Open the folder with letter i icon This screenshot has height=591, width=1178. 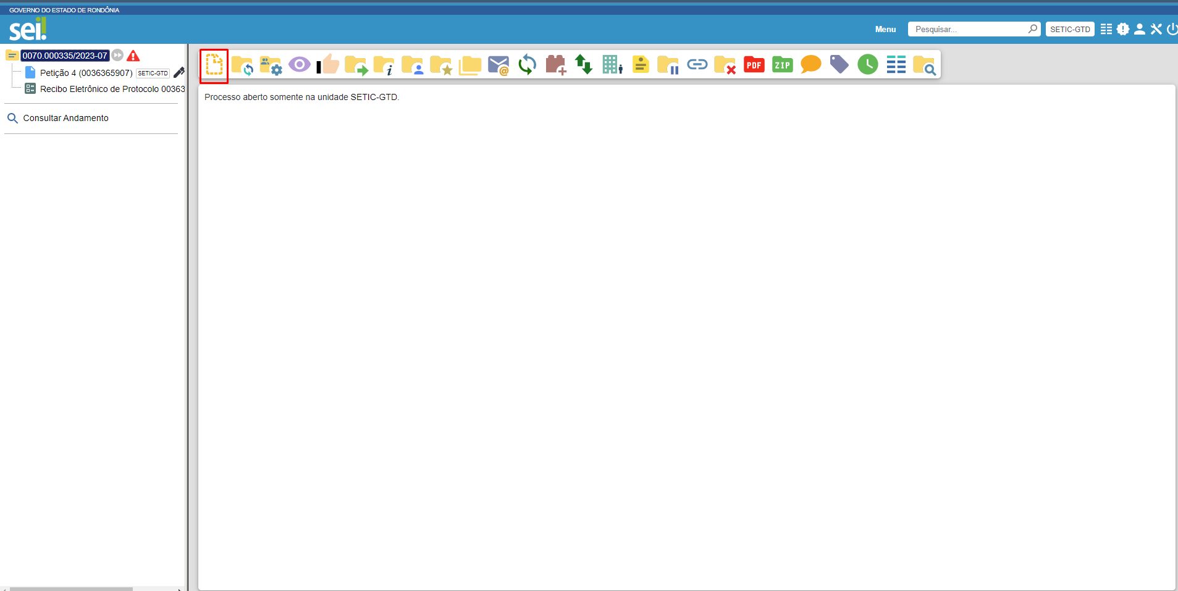pyautogui.click(x=384, y=65)
